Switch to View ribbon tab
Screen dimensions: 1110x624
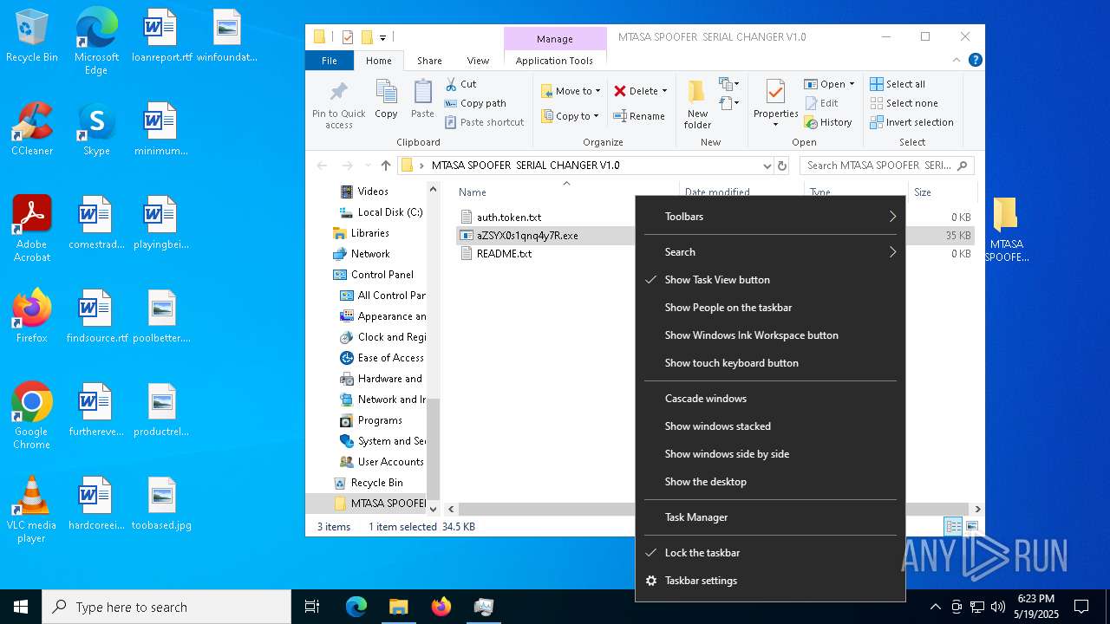point(478,61)
